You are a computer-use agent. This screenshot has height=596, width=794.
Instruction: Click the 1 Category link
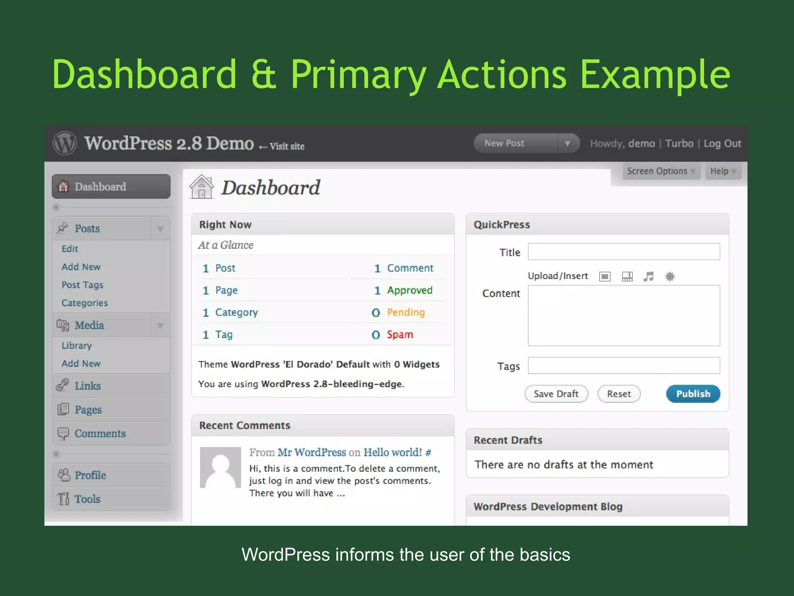coord(230,312)
